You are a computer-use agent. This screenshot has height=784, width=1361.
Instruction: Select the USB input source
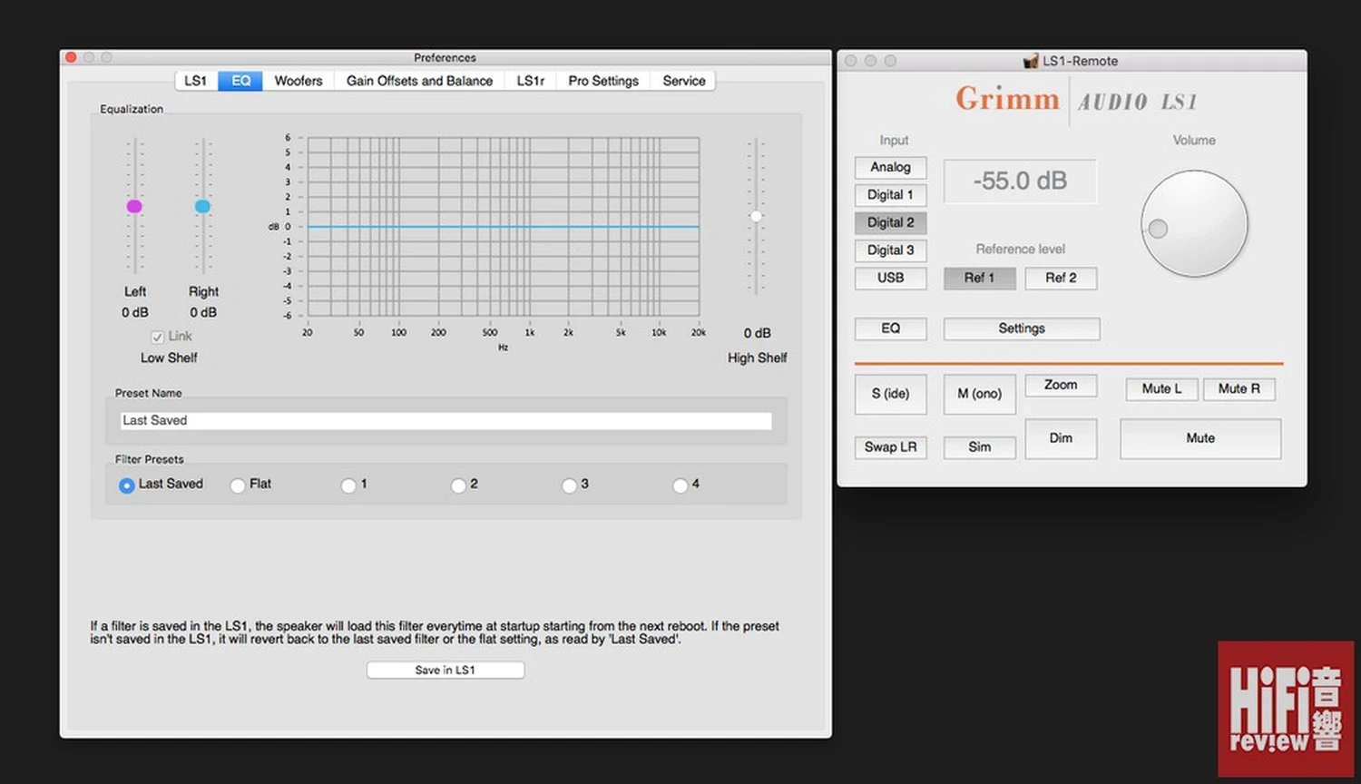click(x=890, y=278)
